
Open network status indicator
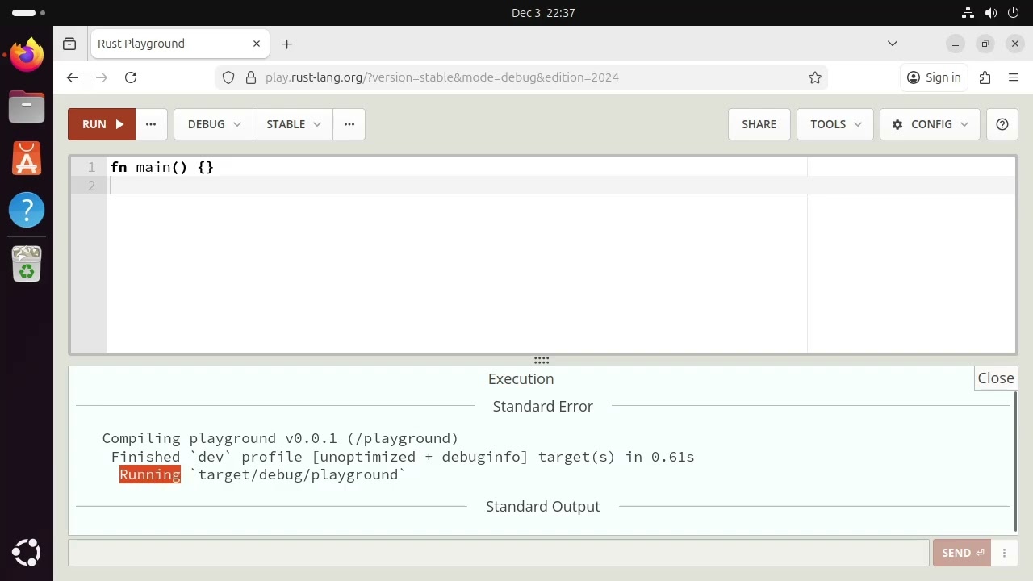coord(968,13)
